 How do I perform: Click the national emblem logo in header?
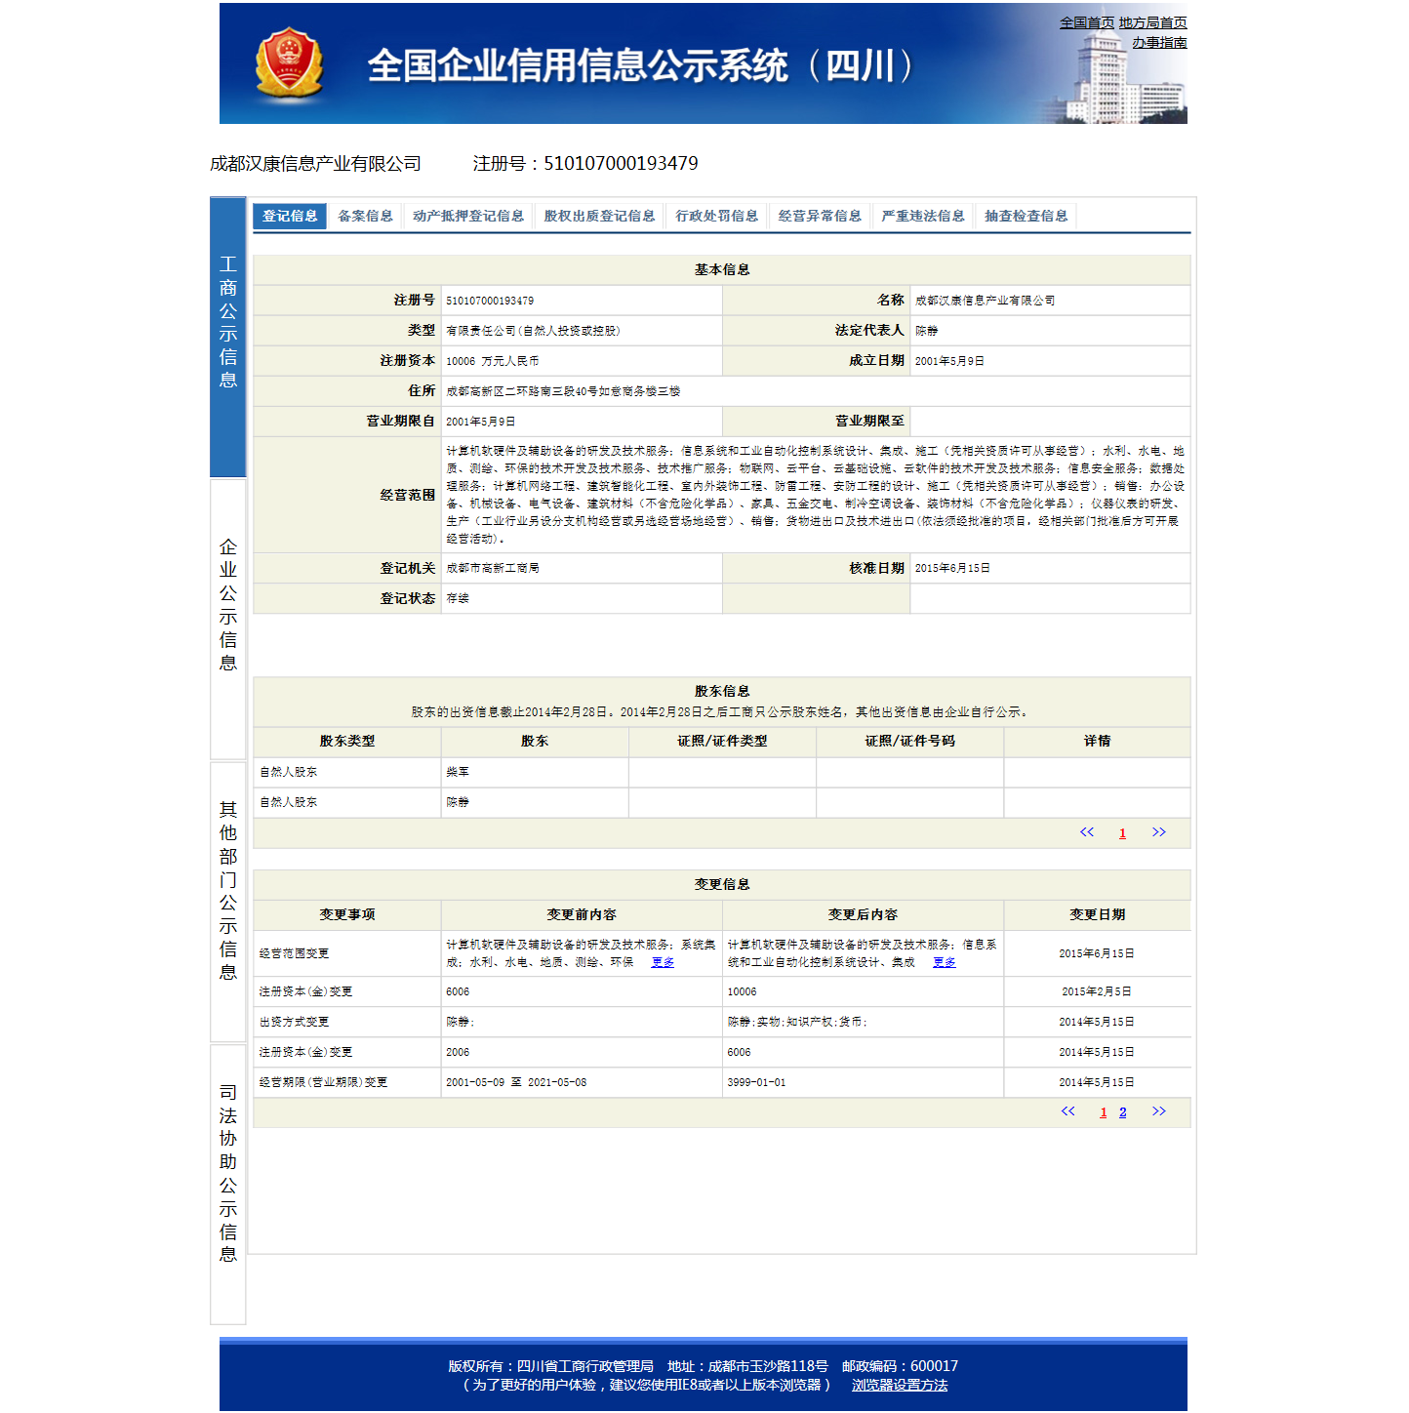click(289, 63)
